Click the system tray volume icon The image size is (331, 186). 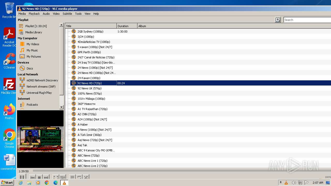294,183
